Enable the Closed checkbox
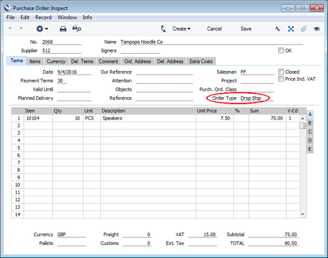Viewport: 328px width, 258px height. pyautogui.click(x=281, y=72)
